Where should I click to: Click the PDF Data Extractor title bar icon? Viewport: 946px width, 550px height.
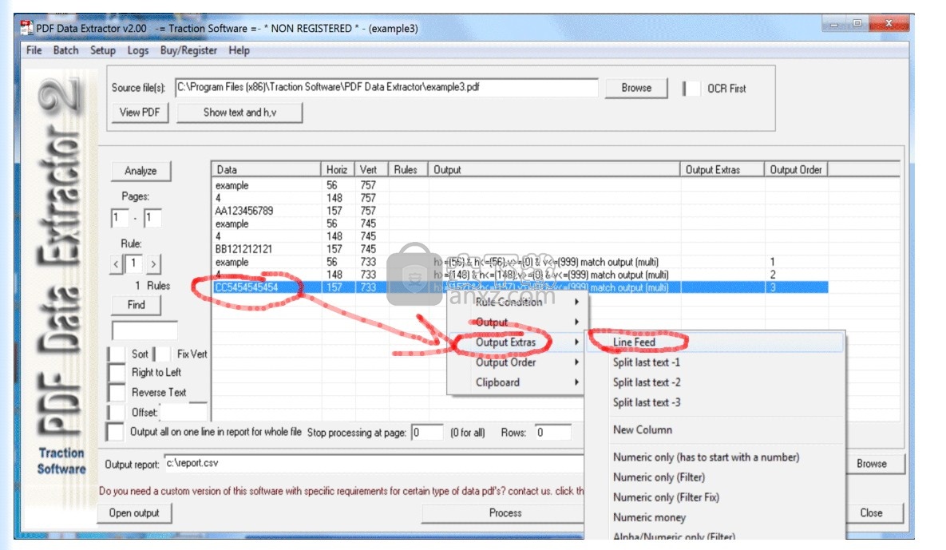pyautogui.click(x=26, y=28)
